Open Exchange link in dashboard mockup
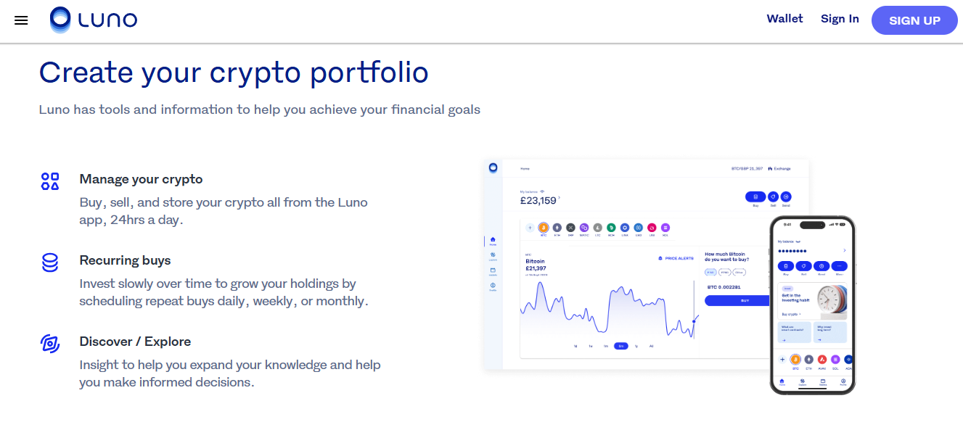Viewport: 963px width, 430px height. pyautogui.click(x=779, y=168)
